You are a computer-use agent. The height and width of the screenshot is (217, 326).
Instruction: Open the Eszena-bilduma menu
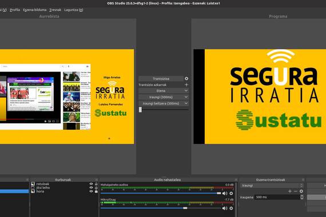35,10
